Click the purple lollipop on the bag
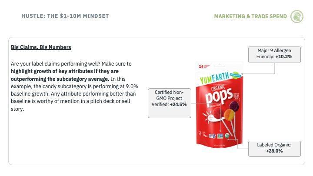The width and height of the screenshot is (313, 176). (234, 106)
